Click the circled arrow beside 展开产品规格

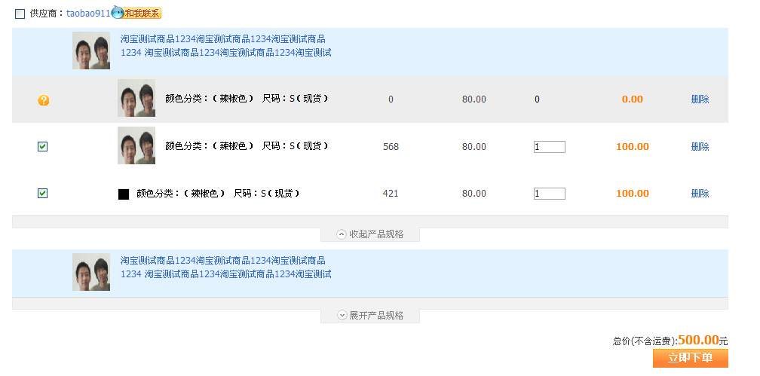(x=342, y=316)
